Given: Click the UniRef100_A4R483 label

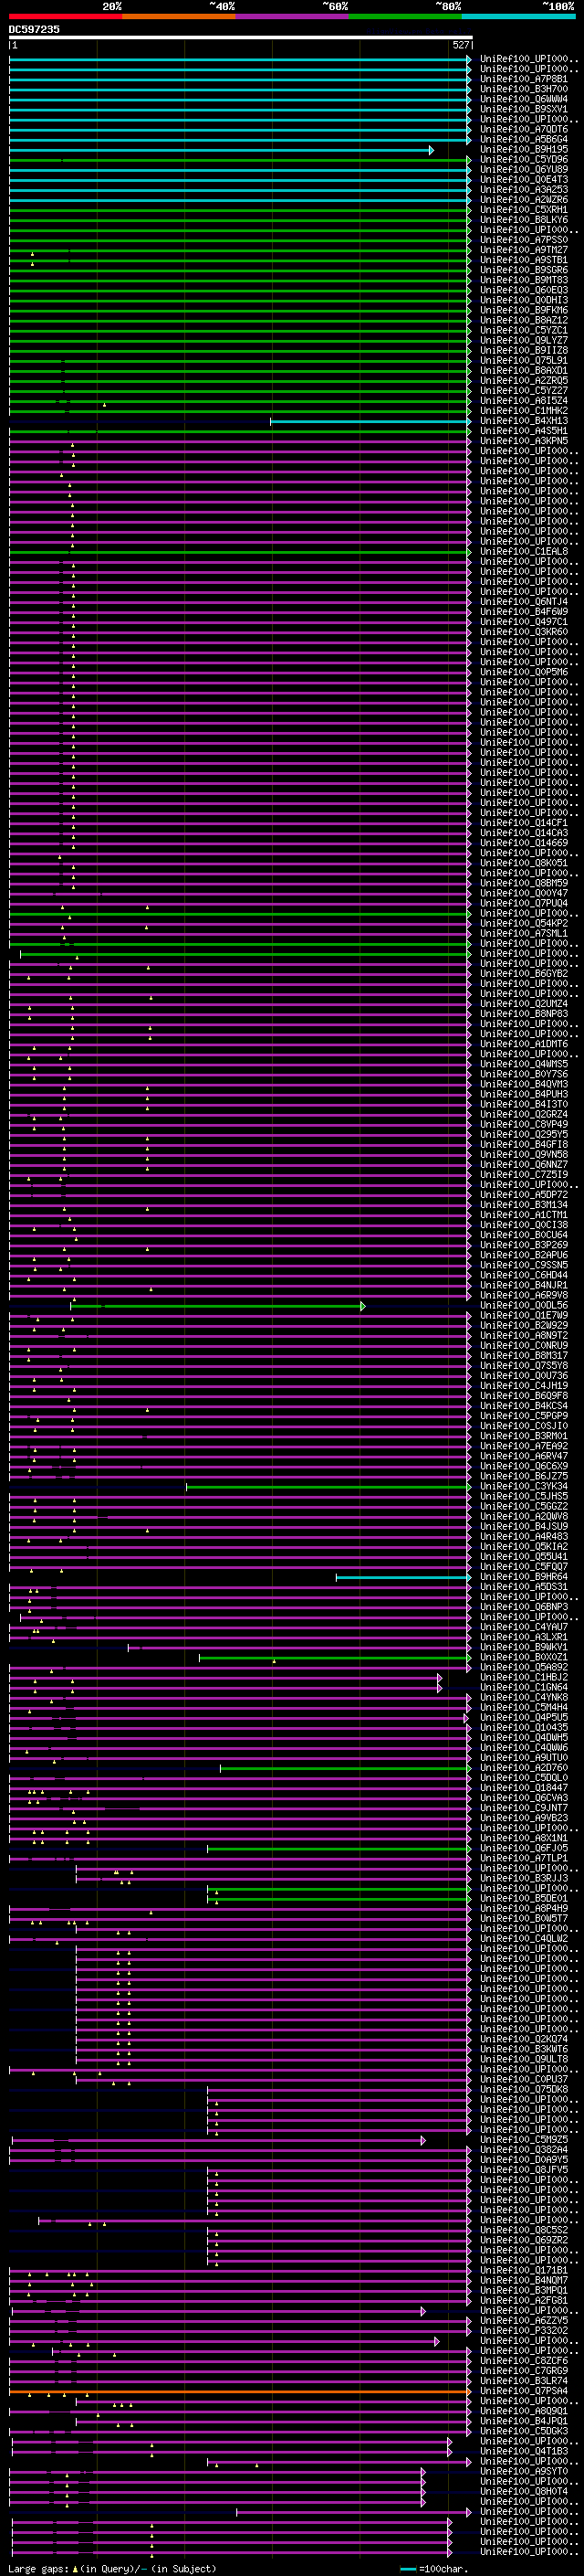Looking at the screenshot, I should [524, 1536].
